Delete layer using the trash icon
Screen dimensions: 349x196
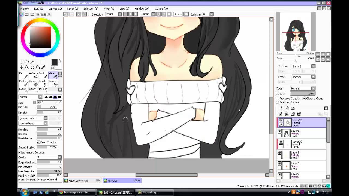(x=299, y=114)
